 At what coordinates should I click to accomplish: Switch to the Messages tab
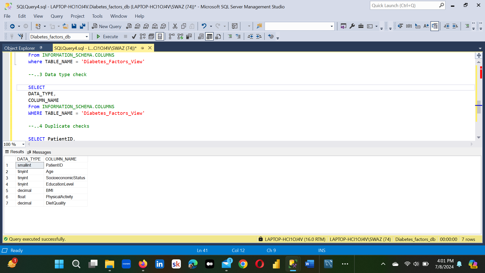pos(39,152)
